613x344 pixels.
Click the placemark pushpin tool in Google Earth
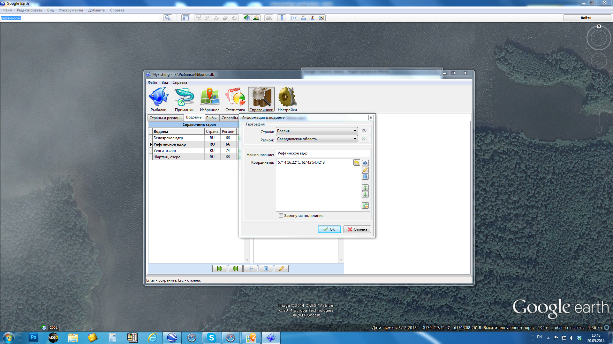tap(199, 18)
